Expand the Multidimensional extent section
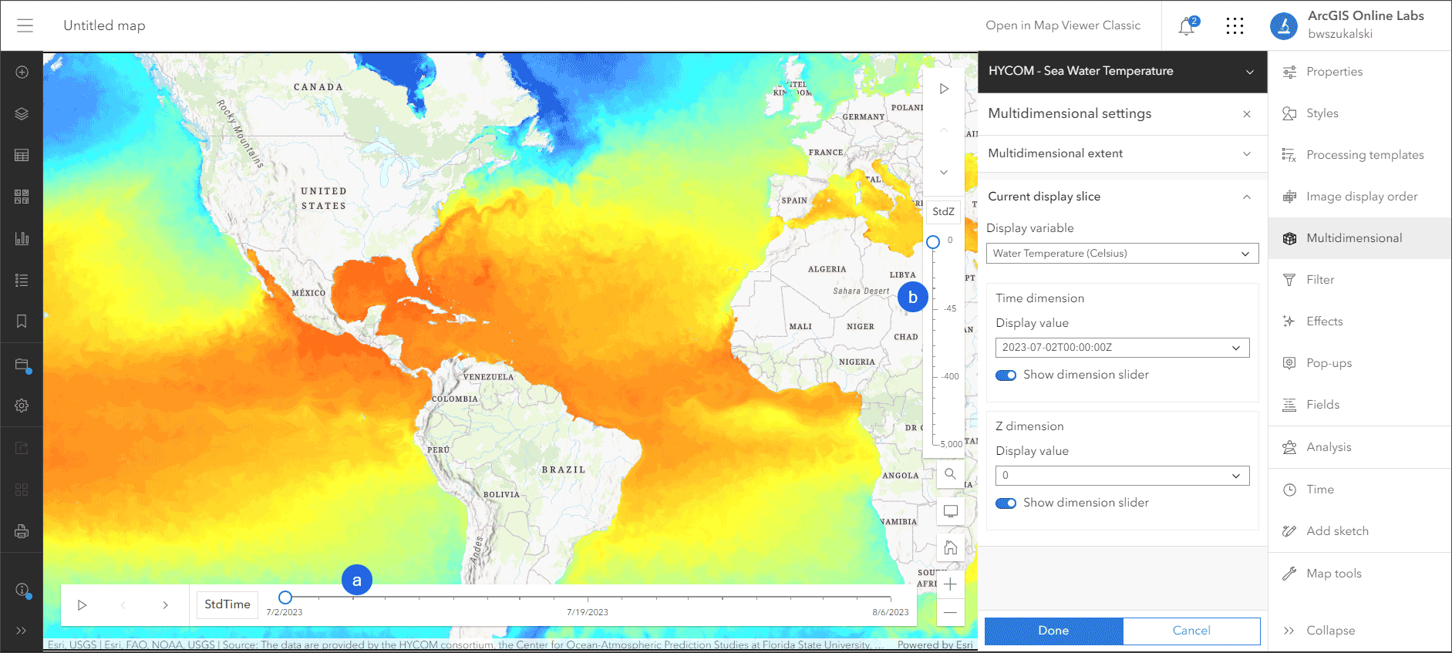This screenshot has width=1452, height=653. [1123, 153]
